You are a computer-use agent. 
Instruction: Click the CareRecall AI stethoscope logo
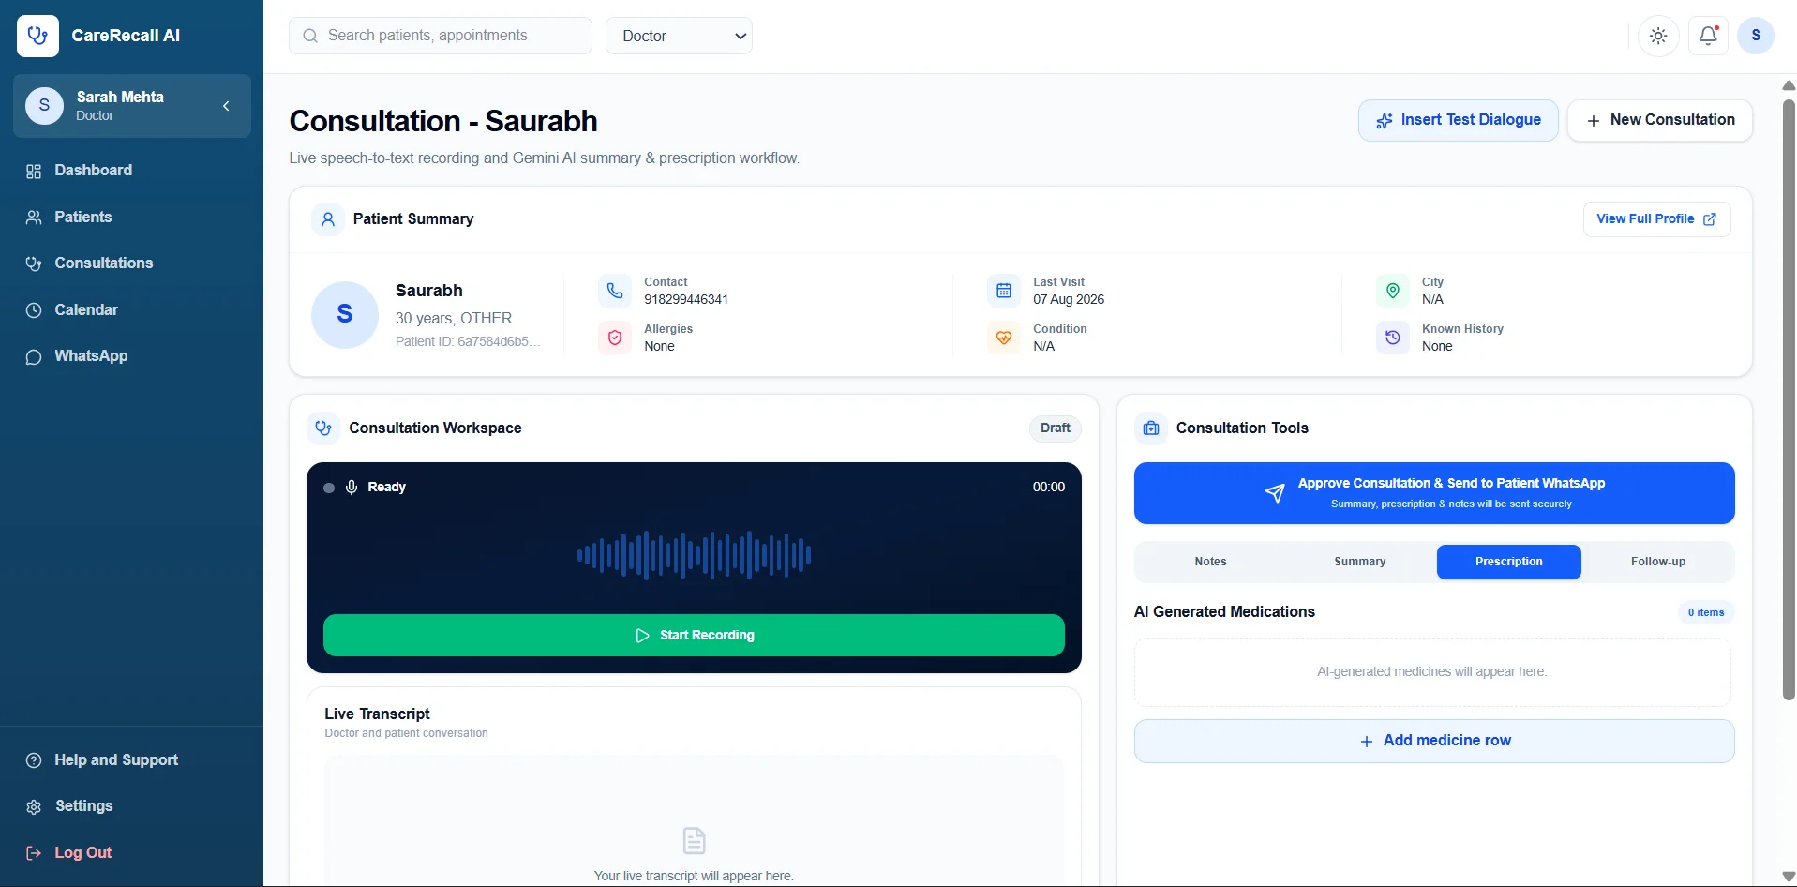[x=37, y=36]
